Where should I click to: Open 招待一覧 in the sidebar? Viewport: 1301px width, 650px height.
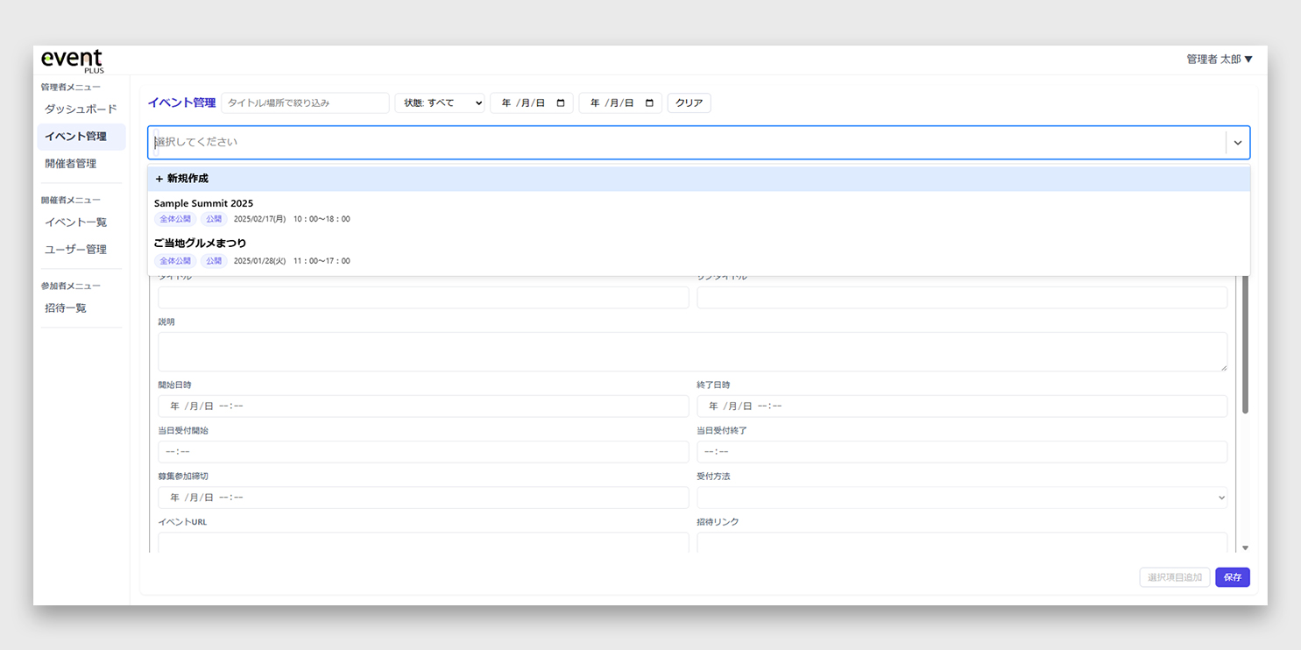click(66, 308)
